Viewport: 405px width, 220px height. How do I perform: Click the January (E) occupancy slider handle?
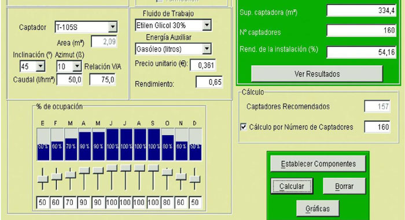tap(43, 179)
